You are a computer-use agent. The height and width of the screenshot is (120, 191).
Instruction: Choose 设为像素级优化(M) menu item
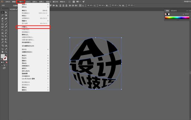pos(34,46)
